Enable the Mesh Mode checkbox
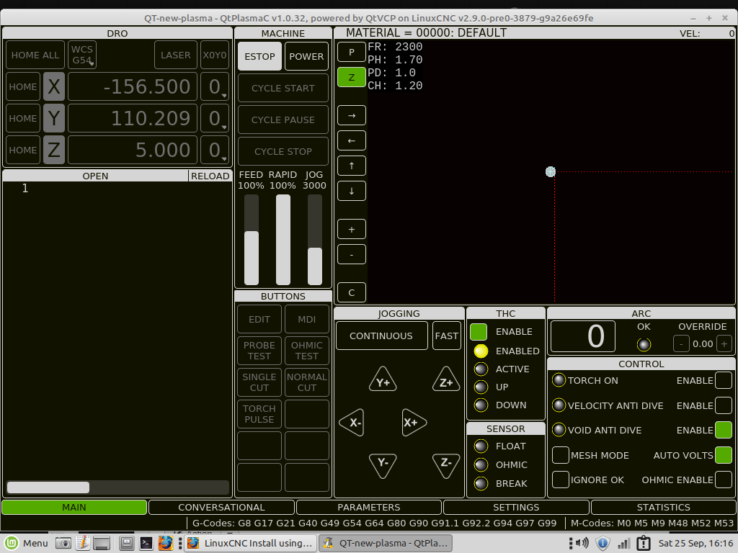Screen dimensions: 738x553 (560, 455)
